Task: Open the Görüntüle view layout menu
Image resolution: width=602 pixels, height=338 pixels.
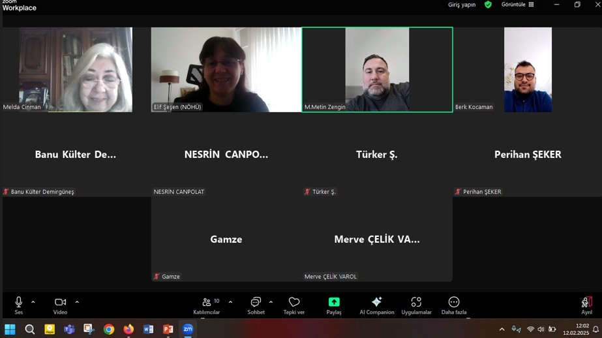Action: click(x=517, y=5)
